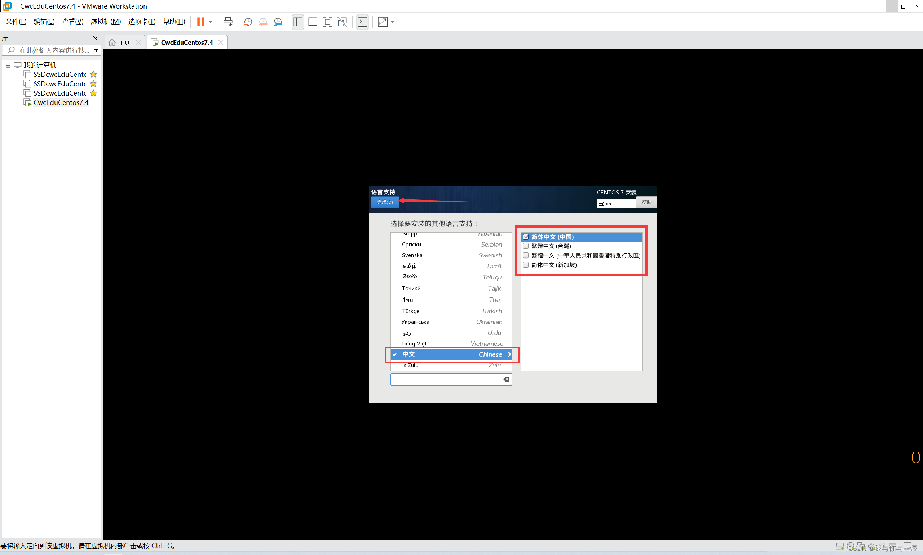Open the 虚拟机(M) menu
Viewport: 923px width, 555px height.
point(105,22)
